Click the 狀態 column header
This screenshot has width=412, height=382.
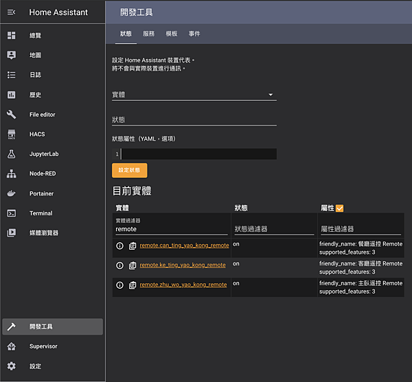(241, 208)
